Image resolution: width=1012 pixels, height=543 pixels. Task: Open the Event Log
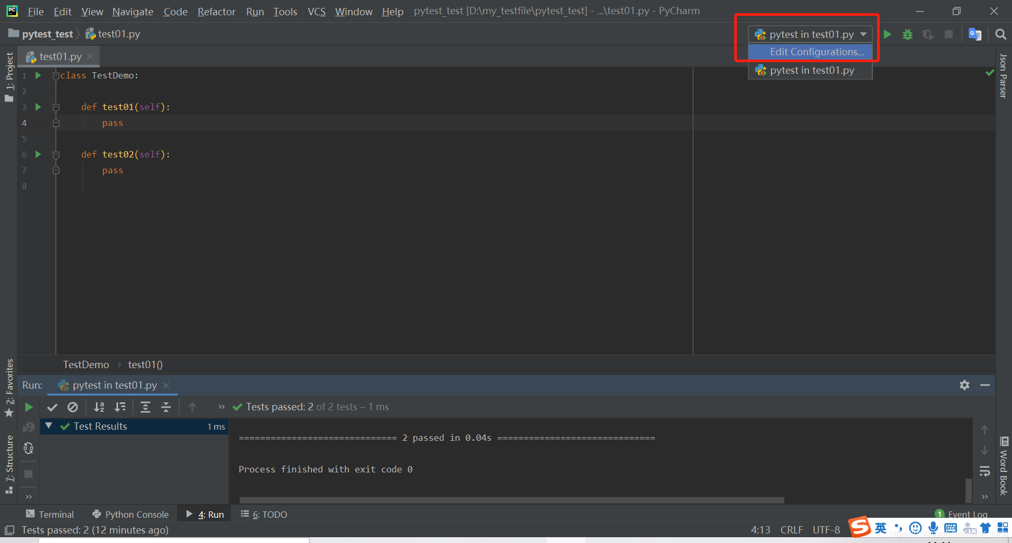(x=961, y=514)
